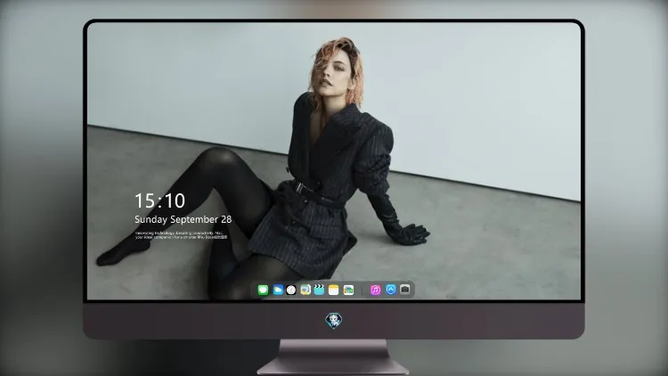
Task: Open the clapperboard video app in the dock
Action: 319,290
